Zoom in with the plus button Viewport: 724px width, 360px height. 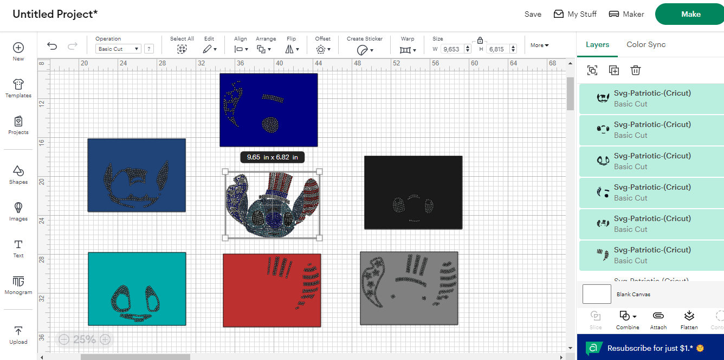click(105, 339)
